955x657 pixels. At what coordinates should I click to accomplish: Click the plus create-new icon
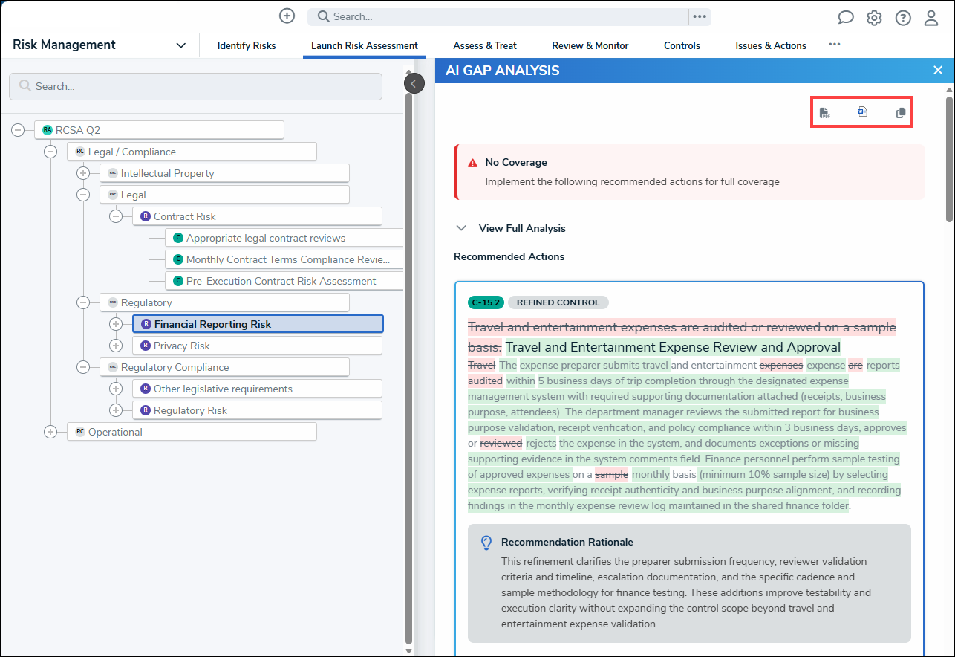(x=287, y=16)
